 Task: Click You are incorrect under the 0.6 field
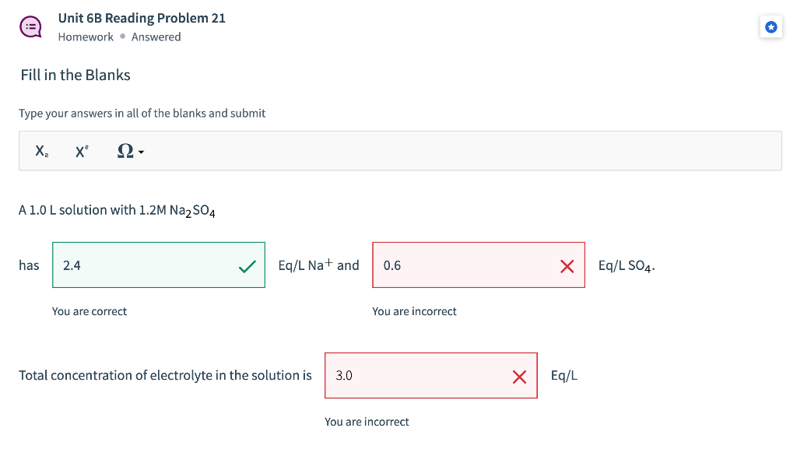(x=414, y=311)
